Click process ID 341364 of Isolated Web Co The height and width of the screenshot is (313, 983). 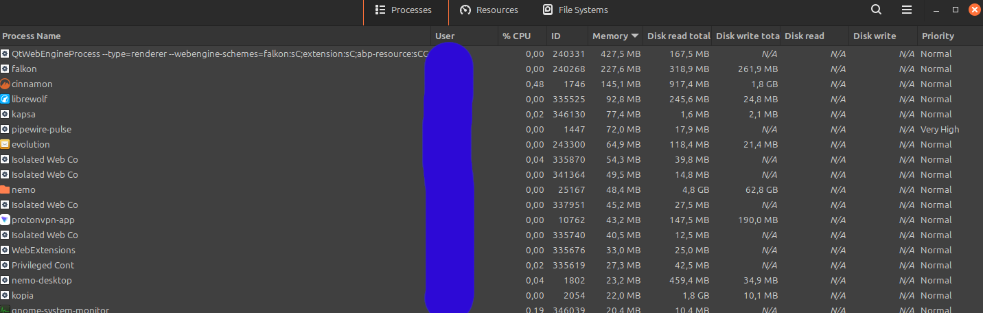point(568,174)
